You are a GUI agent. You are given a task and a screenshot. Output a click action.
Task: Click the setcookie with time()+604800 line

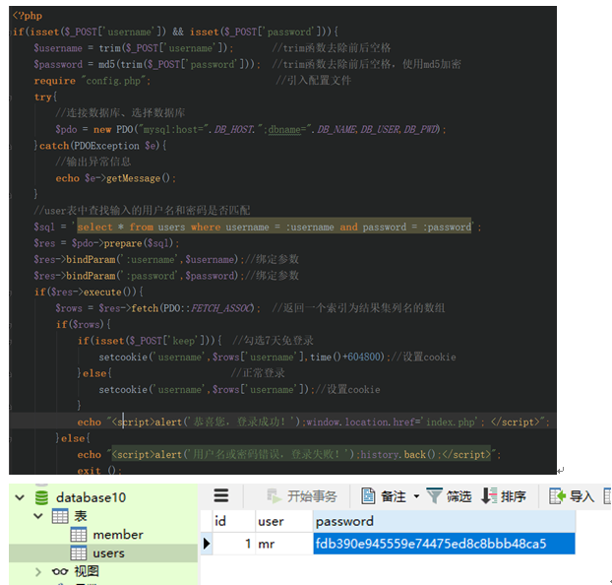point(243,357)
